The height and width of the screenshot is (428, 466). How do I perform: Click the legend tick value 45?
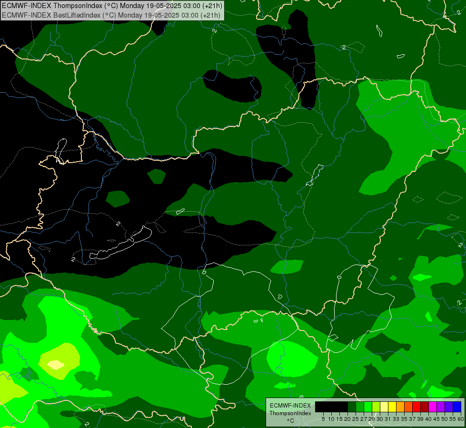(436, 419)
